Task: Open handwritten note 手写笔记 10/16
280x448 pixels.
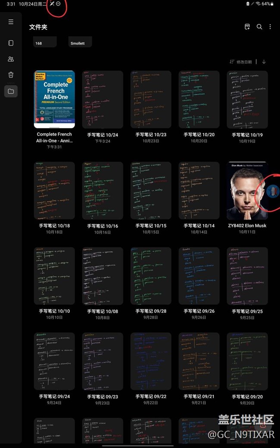Action: tap(103, 191)
